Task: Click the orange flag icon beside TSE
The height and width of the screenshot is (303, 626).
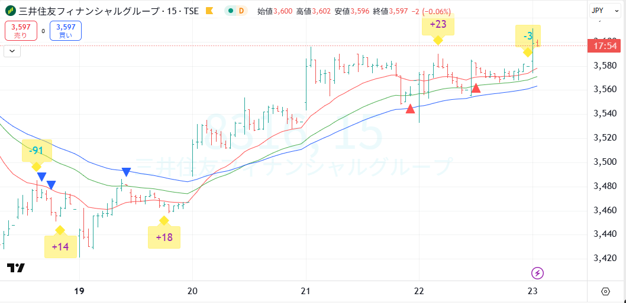Action: pos(209,11)
